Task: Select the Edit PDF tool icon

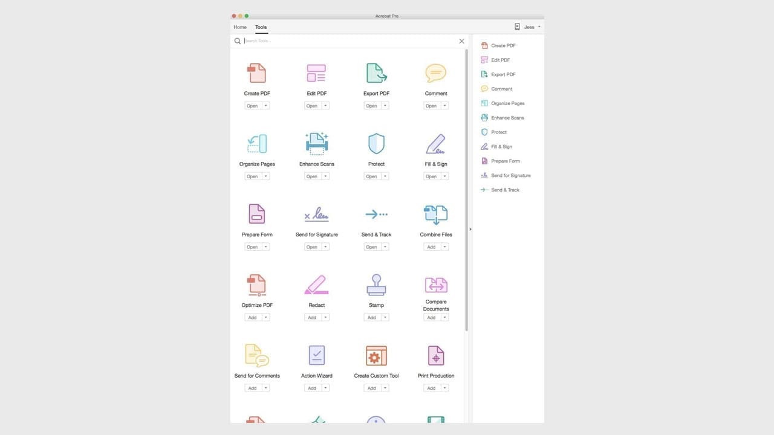Action: [316, 72]
